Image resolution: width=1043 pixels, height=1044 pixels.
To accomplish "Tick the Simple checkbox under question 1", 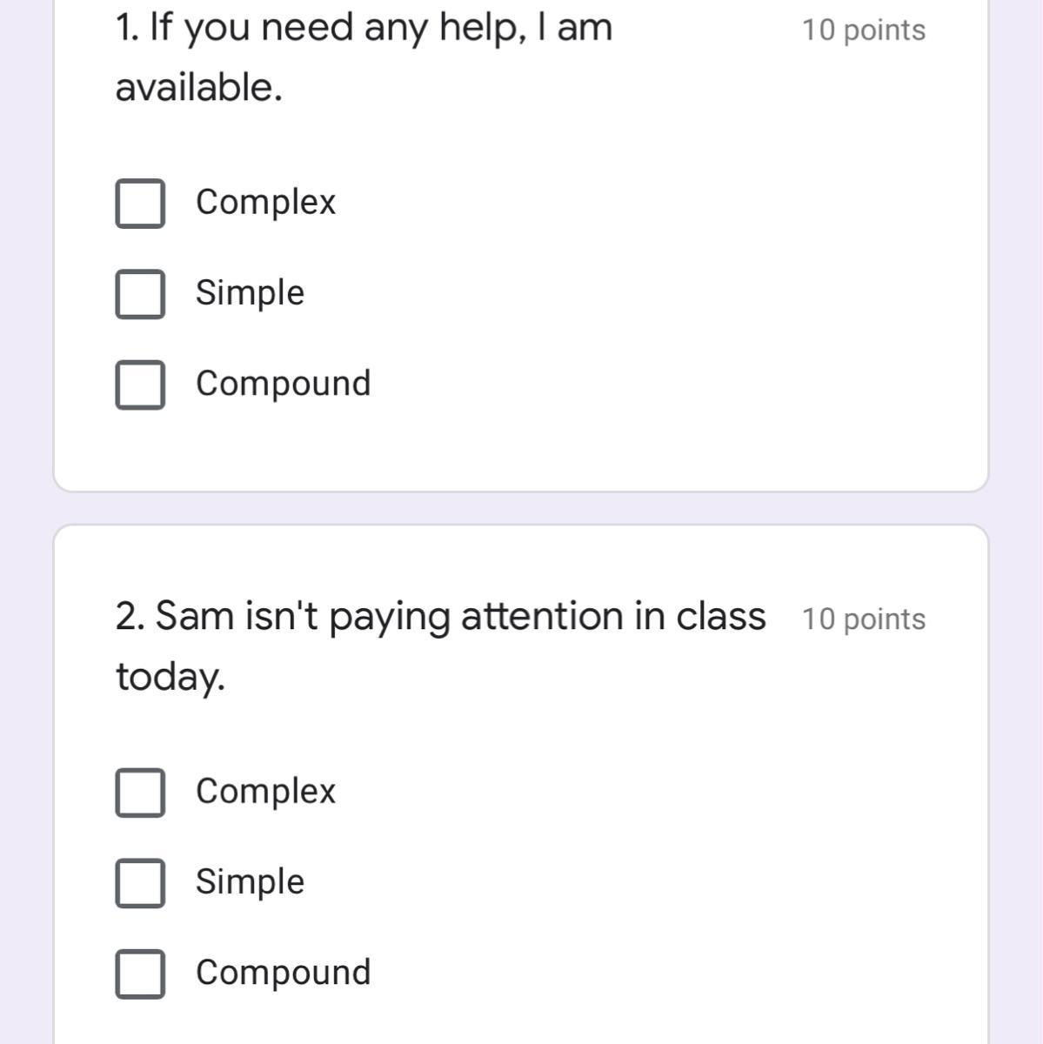I will tap(140, 293).
